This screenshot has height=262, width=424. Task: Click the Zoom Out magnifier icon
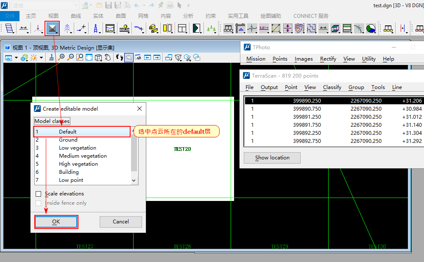pyautogui.click(x=71, y=57)
